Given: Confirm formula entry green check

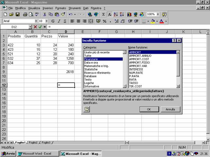Looking at the screenshot, I should (x=40, y=27).
